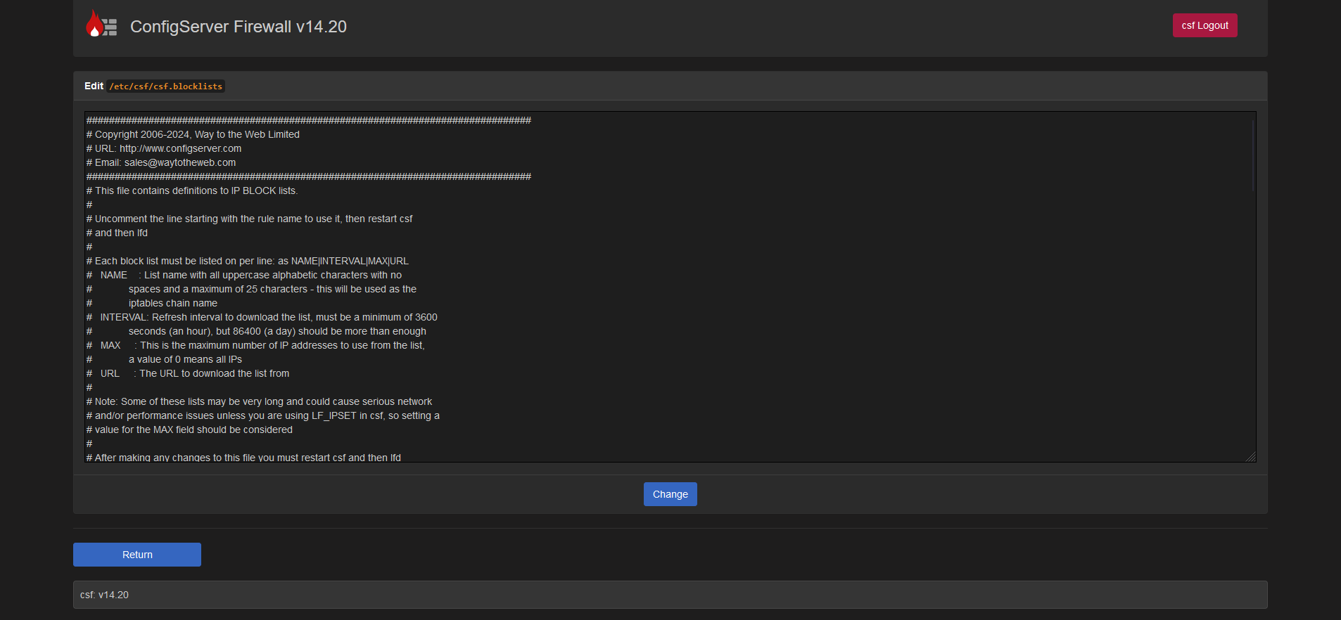Click the 'This file contains definitions' line
This screenshot has width=1341, height=620.
pos(192,190)
